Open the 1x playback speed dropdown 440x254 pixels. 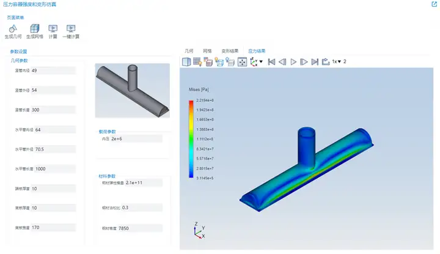pyautogui.click(x=337, y=62)
